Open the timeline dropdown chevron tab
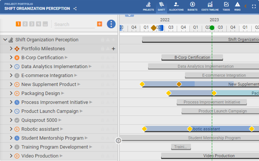 pos(129,15)
